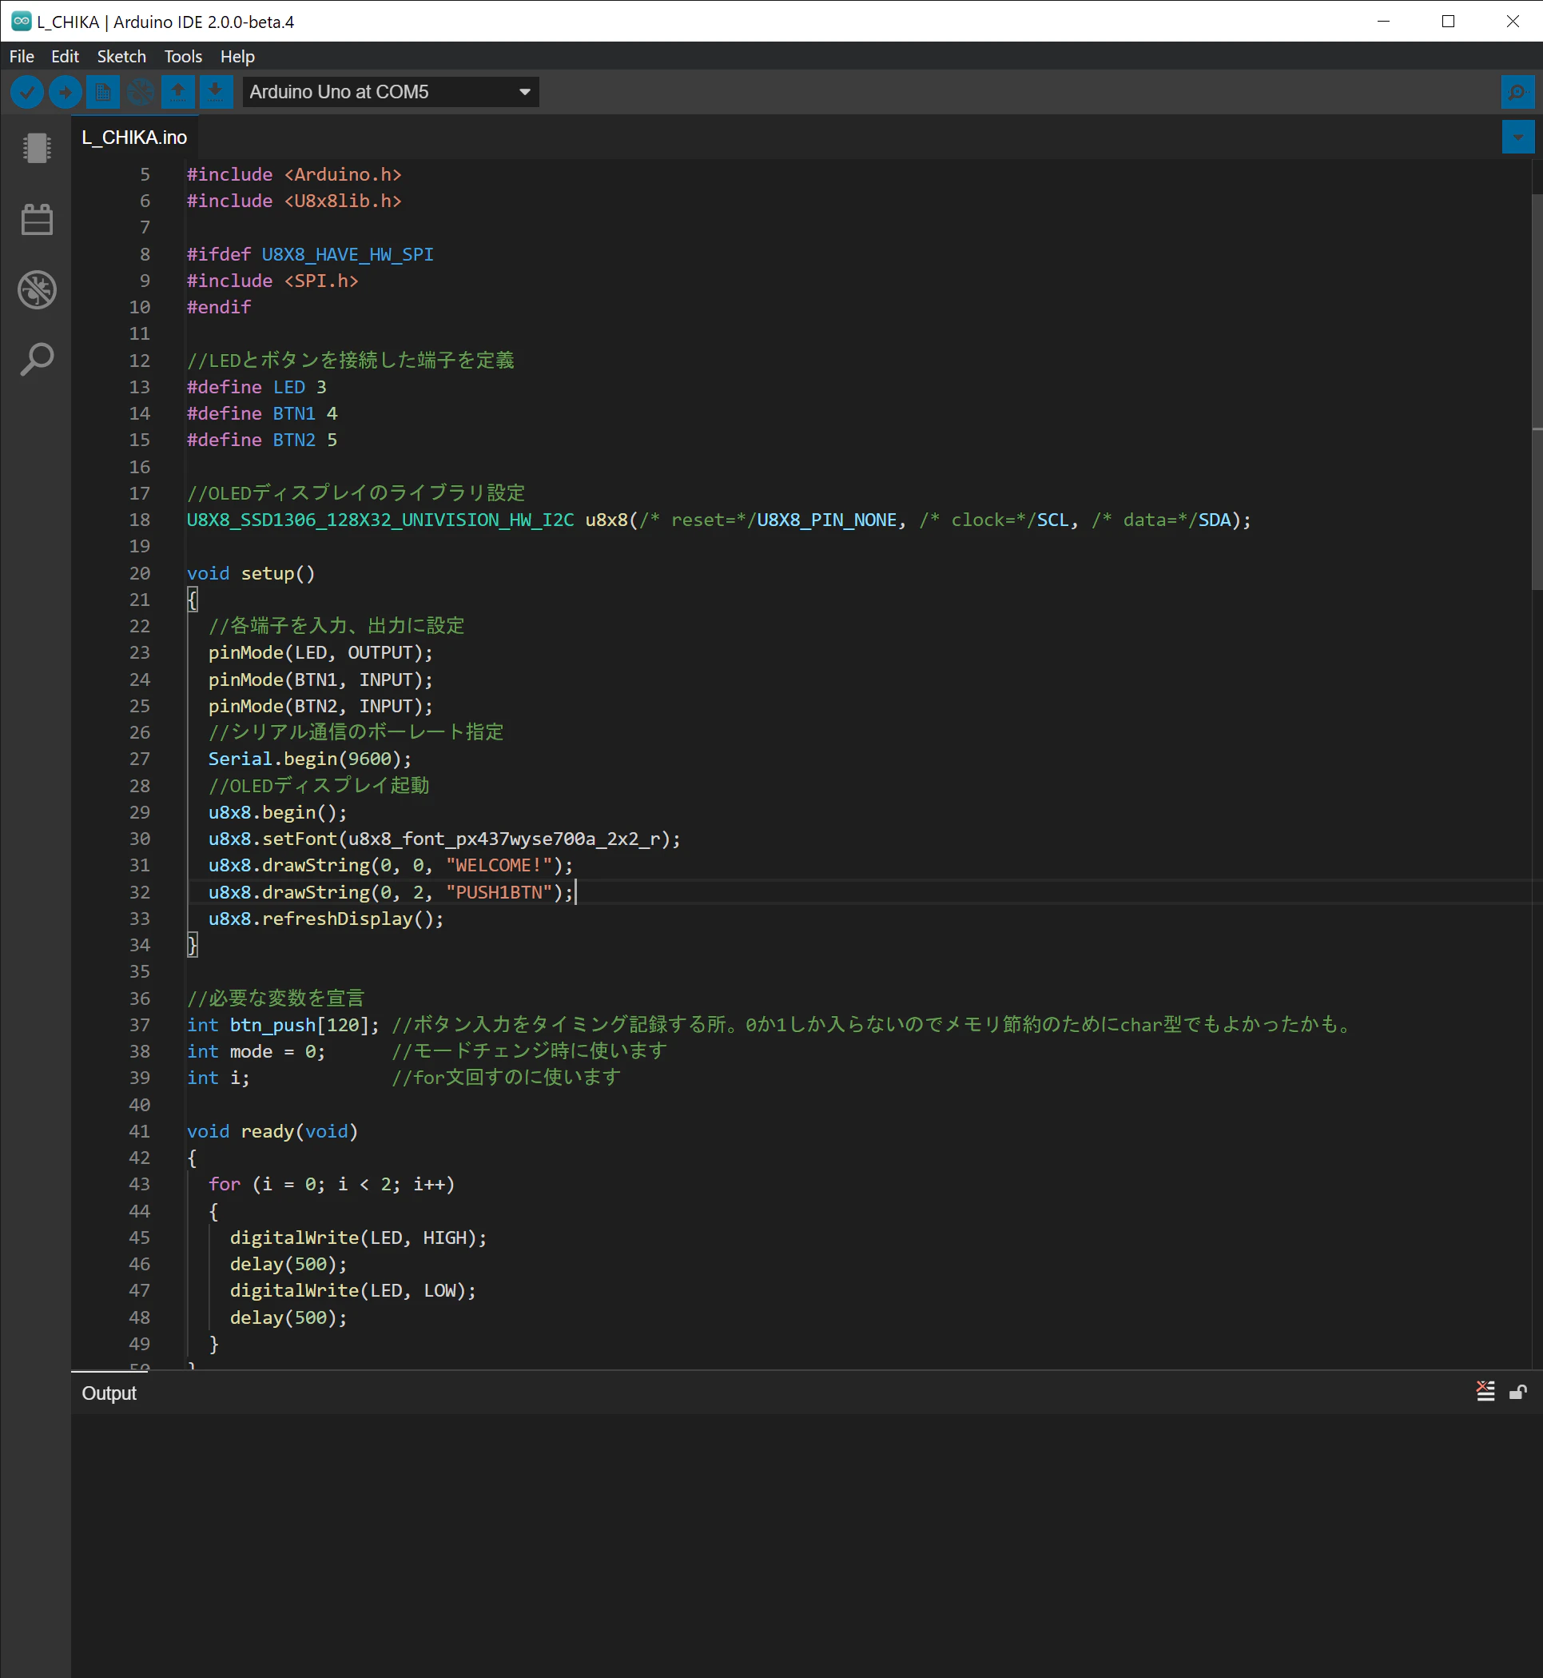
Task: Clear the Output panel contents
Action: [x=1485, y=1392]
